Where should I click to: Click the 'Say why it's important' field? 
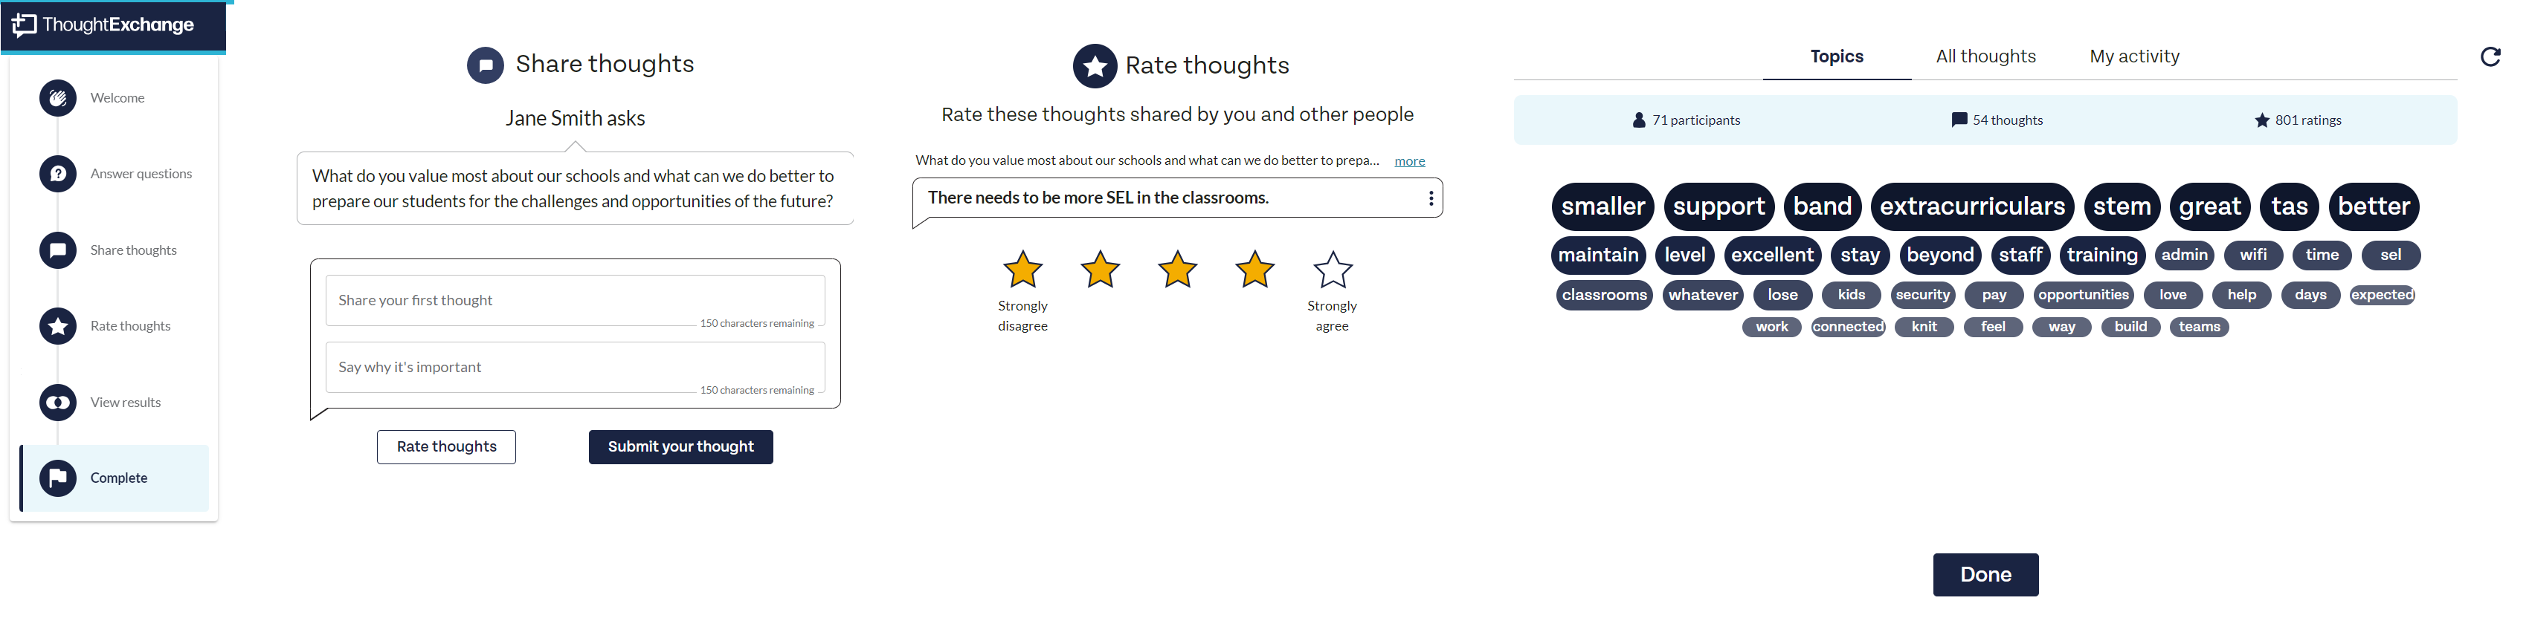575,367
